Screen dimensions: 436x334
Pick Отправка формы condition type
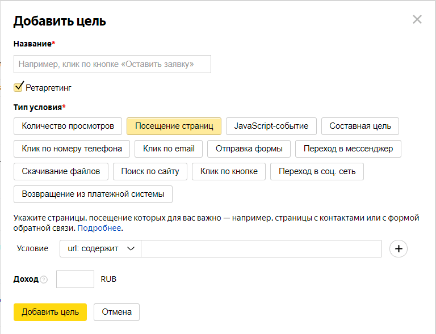[x=249, y=149]
